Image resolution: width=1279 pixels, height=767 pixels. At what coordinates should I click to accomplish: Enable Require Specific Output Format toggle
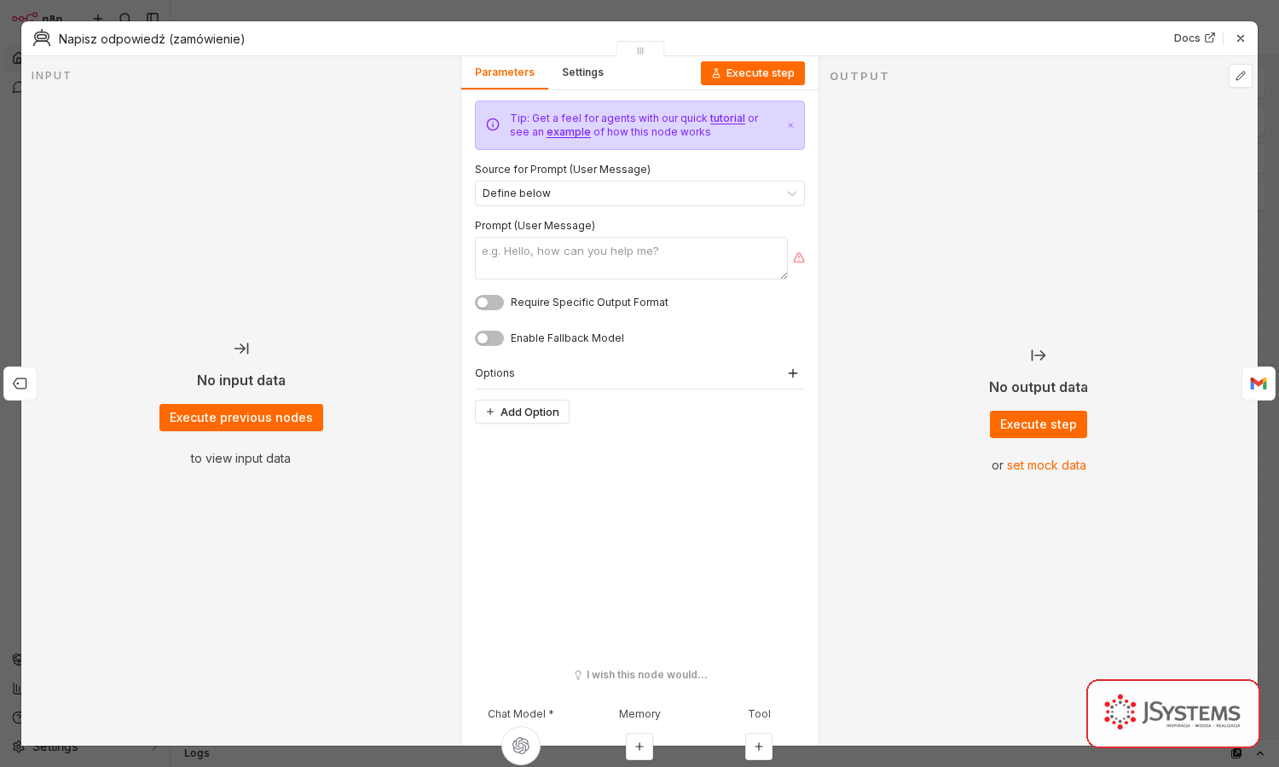point(489,303)
